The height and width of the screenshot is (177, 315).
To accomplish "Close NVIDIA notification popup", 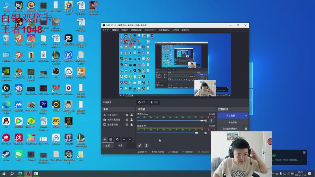I will [304, 153].
